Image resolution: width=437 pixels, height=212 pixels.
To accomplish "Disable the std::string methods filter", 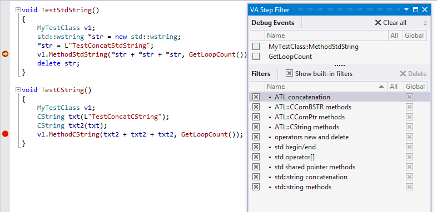I will point(256,186).
